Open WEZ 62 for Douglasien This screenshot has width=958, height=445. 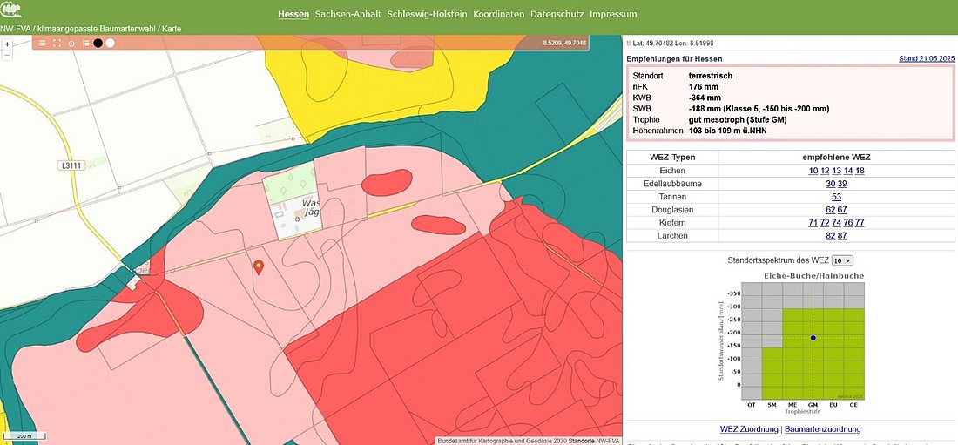(x=830, y=210)
